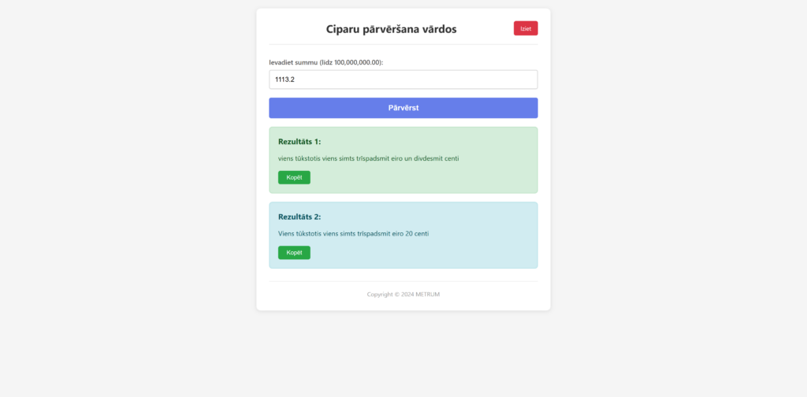The width and height of the screenshot is (807, 397).
Task: Click '20 centi' in the second result
Action: coord(417,233)
